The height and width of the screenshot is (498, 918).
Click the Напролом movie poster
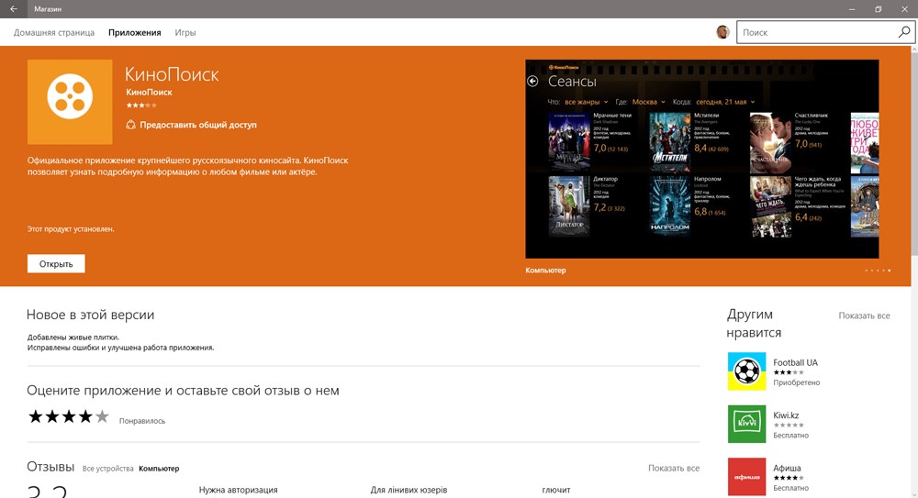670,205
